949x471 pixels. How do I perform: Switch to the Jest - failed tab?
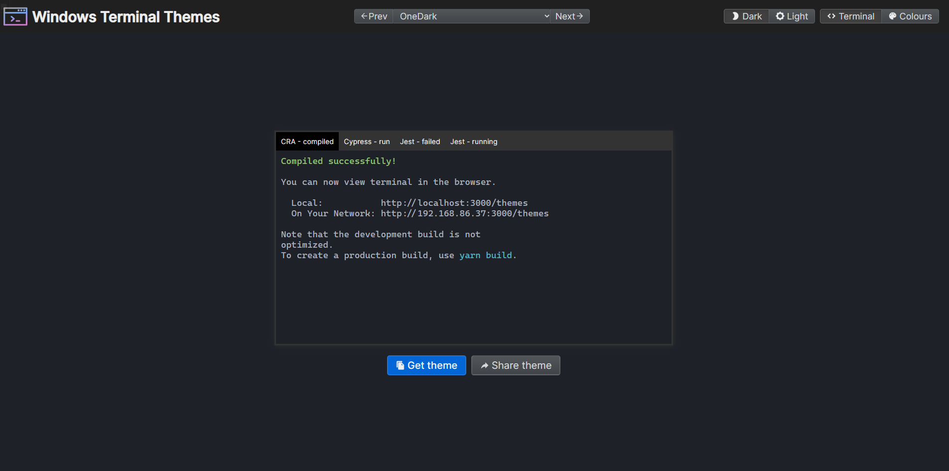tap(420, 142)
